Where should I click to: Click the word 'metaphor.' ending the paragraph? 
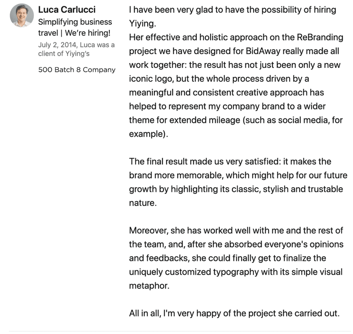(x=149, y=286)
